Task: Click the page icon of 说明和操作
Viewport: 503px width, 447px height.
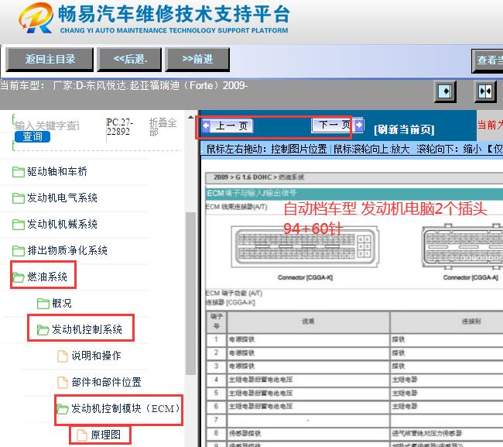Action: click(x=63, y=356)
